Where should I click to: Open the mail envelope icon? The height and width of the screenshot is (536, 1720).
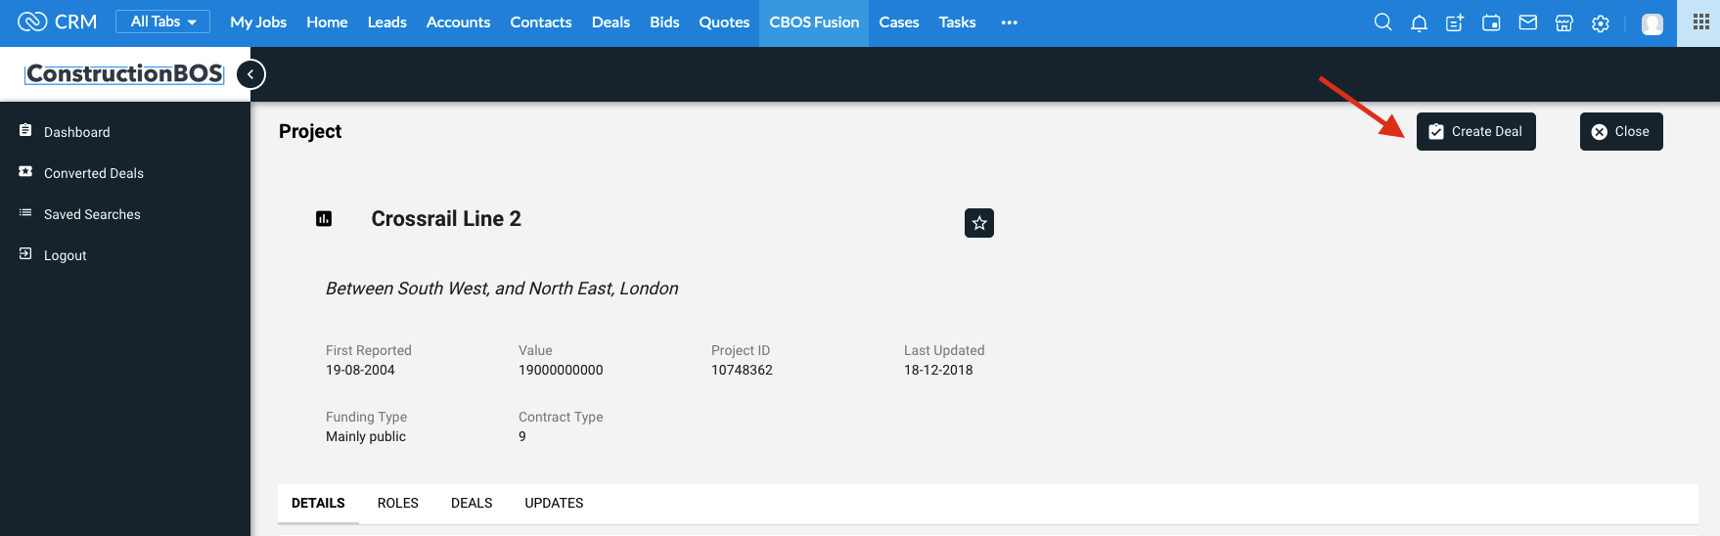[1527, 22]
